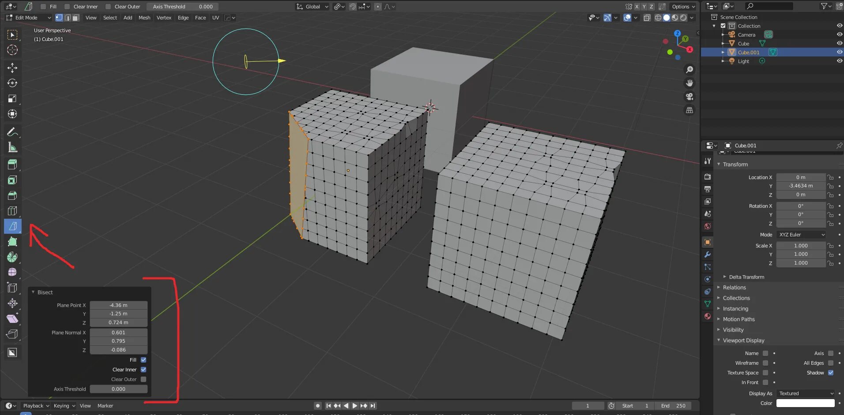Viewport: 844px width, 415px height.
Task: Select the Transform tool
Action: coord(12,114)
